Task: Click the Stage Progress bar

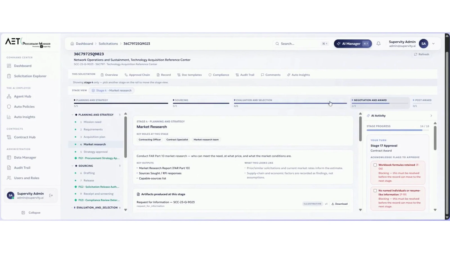Action: tap(398, 130)
